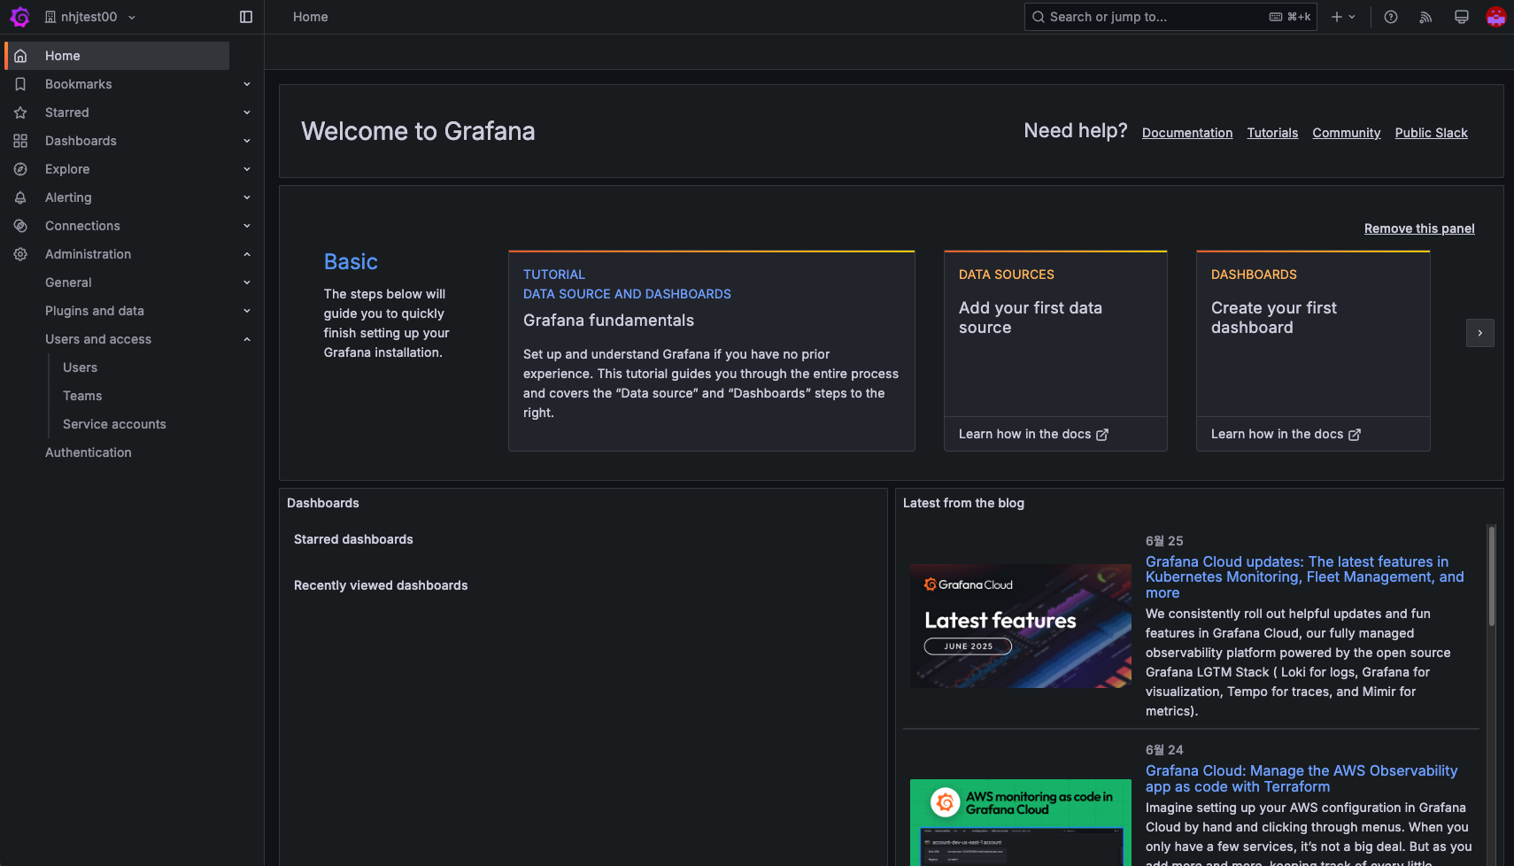Open AWS Observability Terraform blog post title
1514x866 pixels.
(1302, 779)
